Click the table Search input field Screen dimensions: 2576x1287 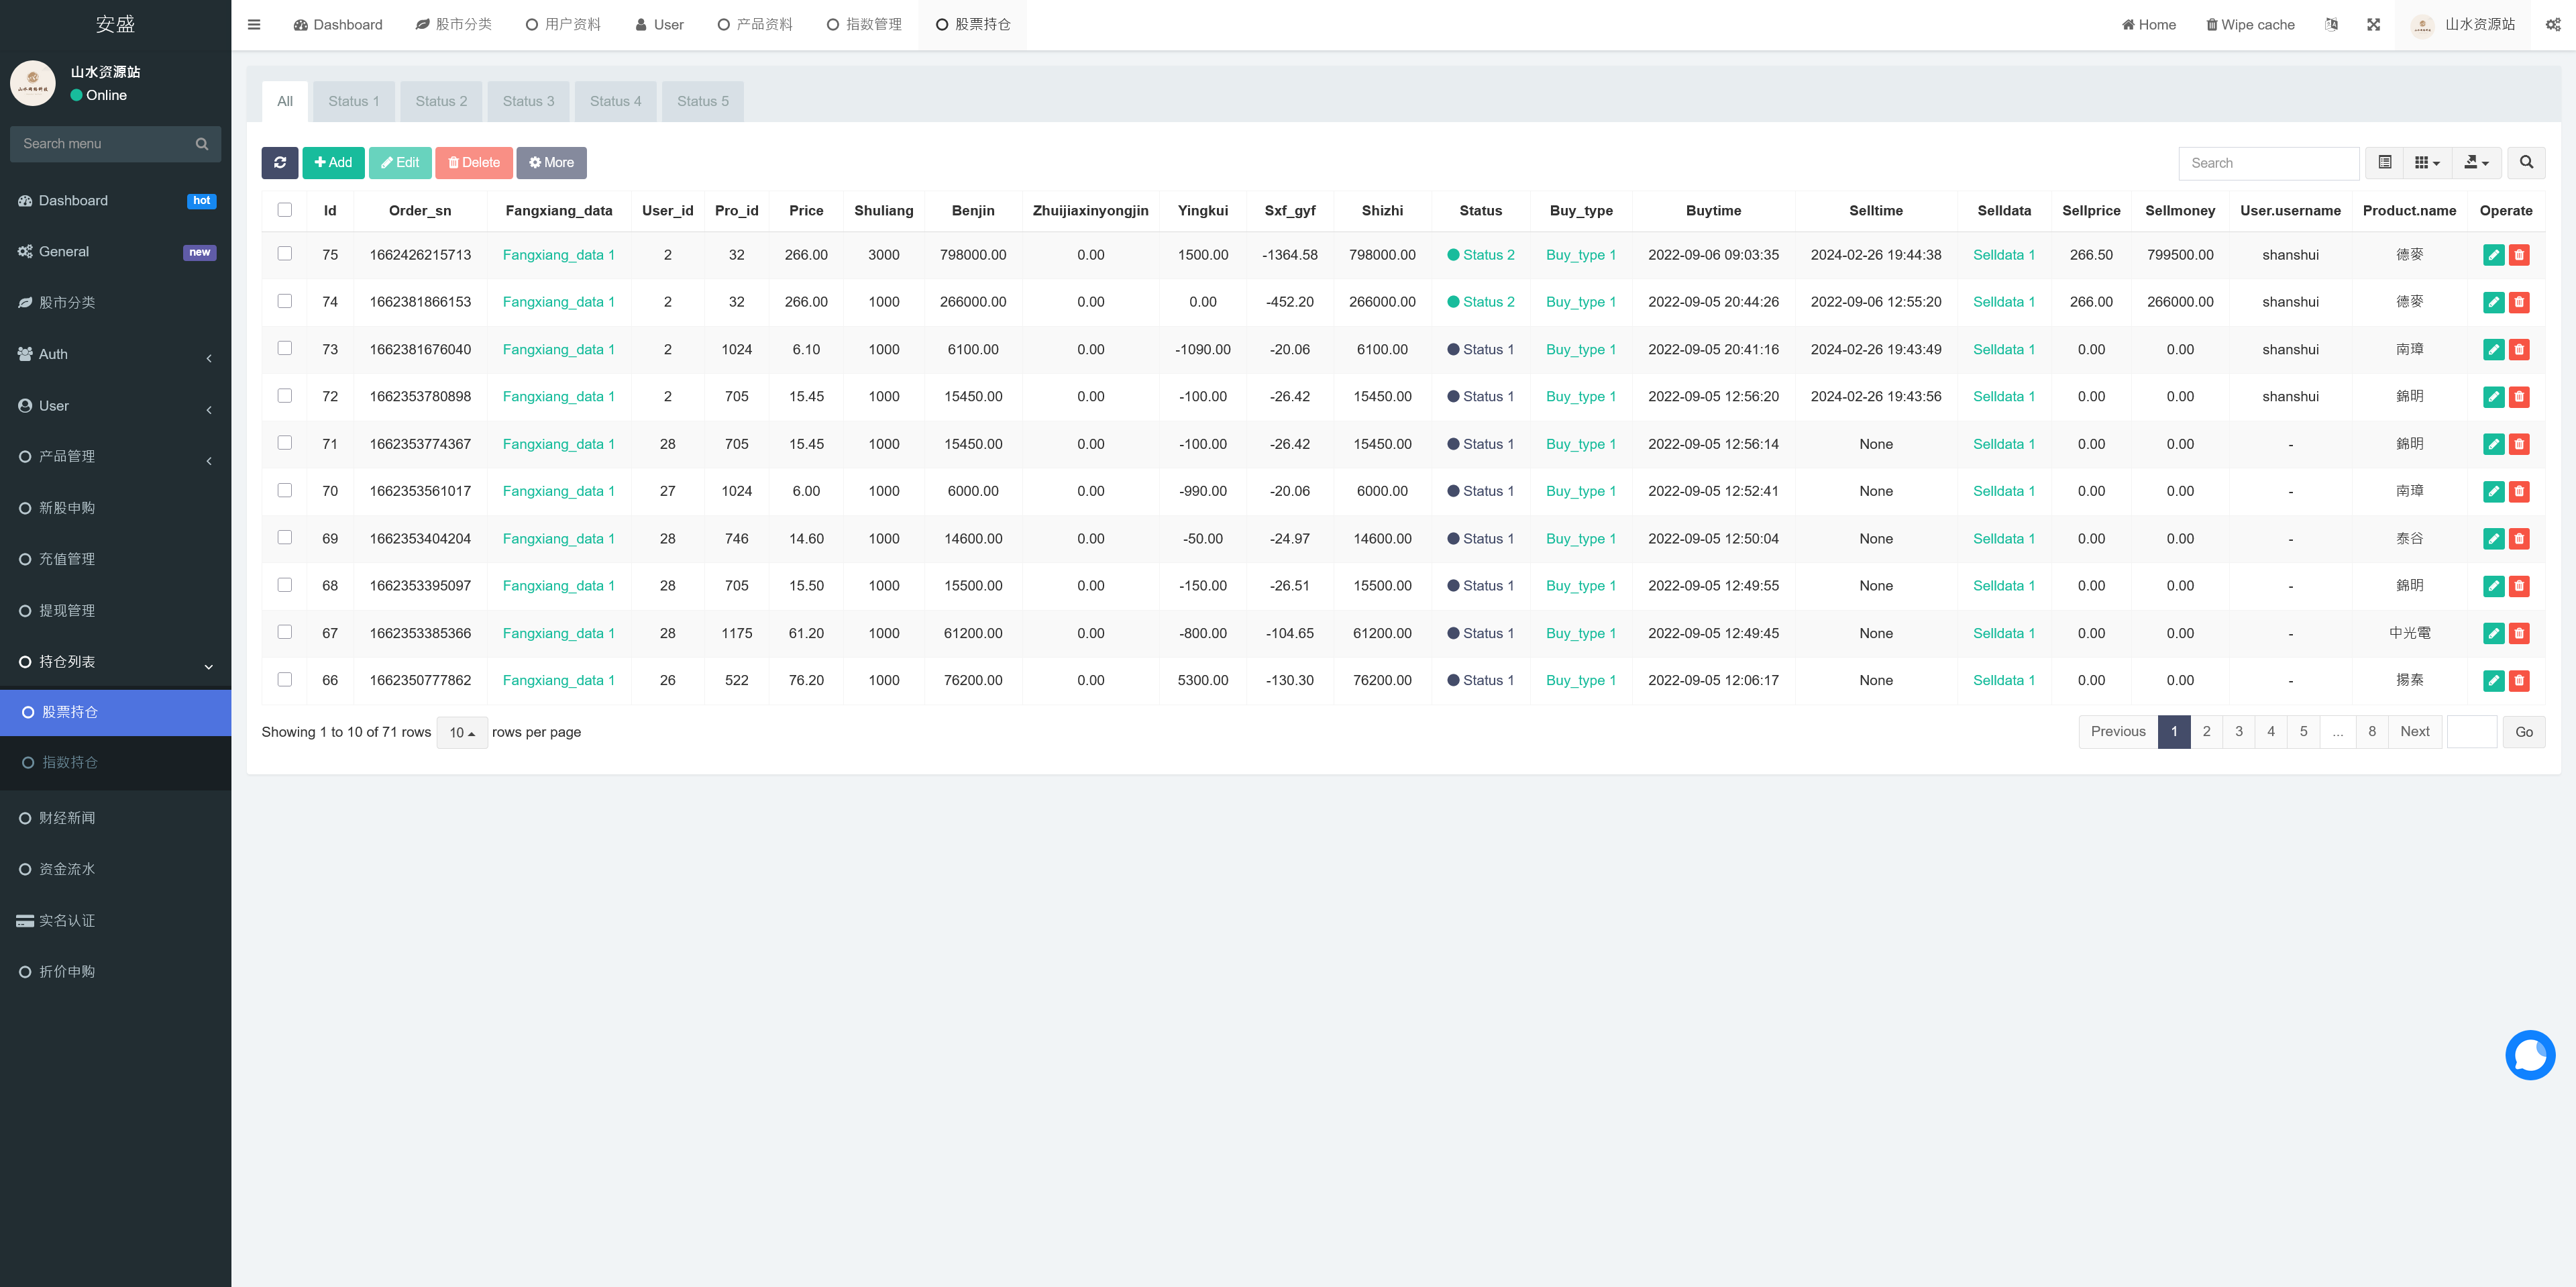click(x=2268, y=163)
